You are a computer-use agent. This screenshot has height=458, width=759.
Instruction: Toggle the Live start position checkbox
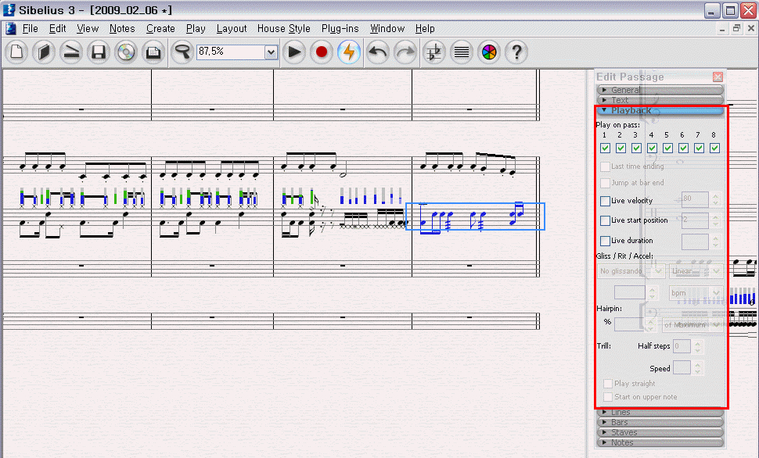click(605, 220)
